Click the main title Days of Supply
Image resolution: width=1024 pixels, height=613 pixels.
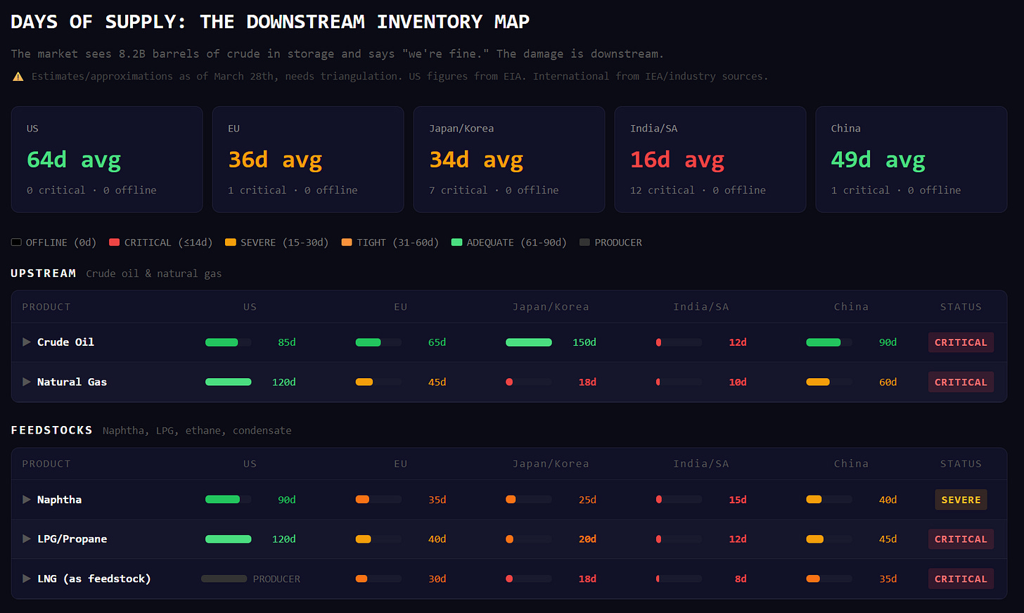(x=270, y=22)
